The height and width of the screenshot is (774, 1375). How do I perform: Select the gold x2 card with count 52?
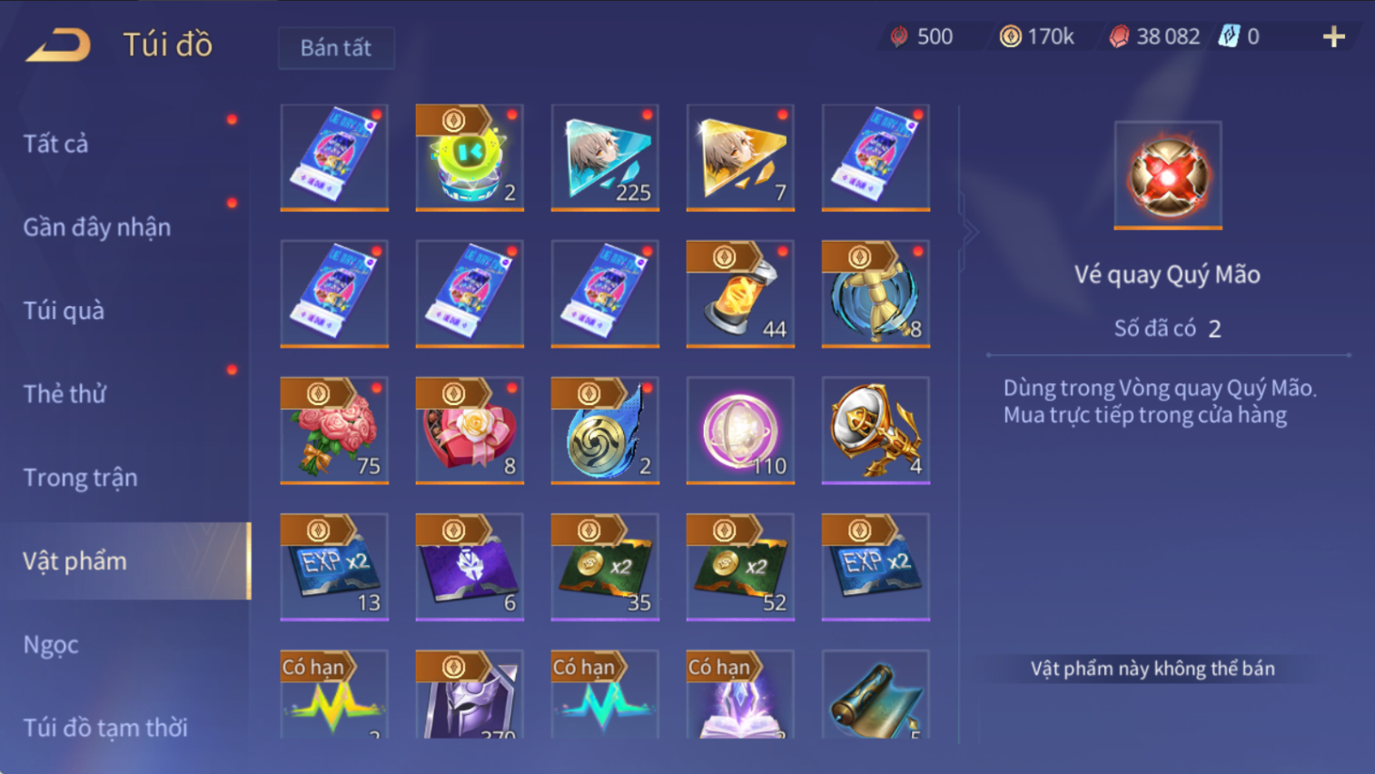740,567
